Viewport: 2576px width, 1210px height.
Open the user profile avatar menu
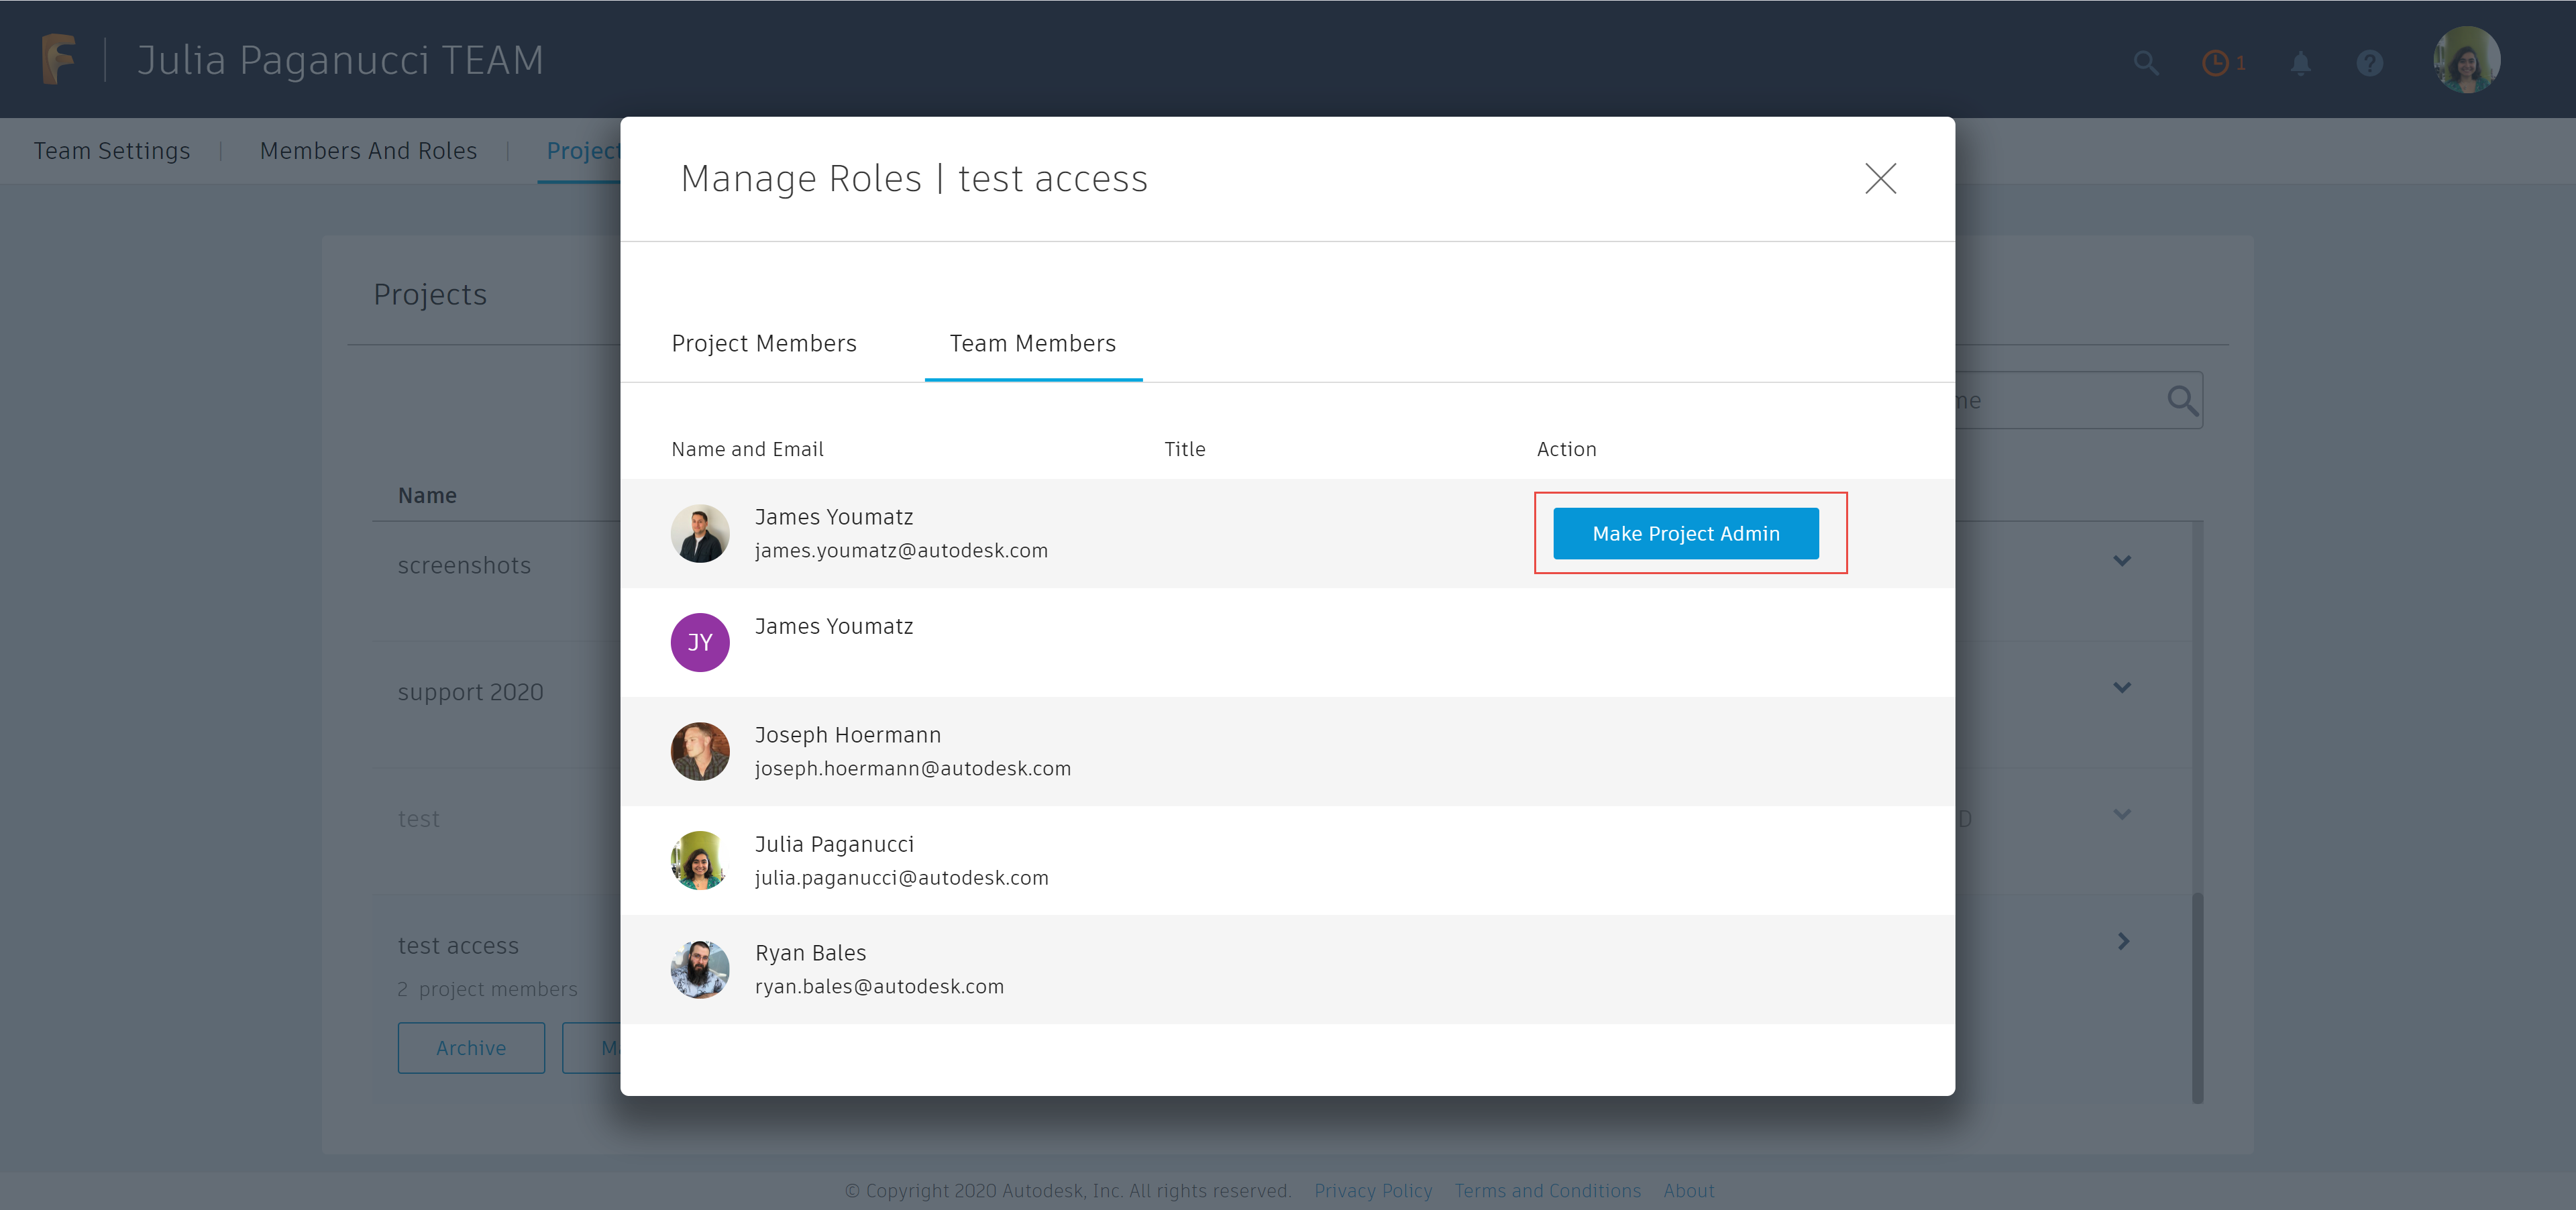click(x=2466, y=60)
